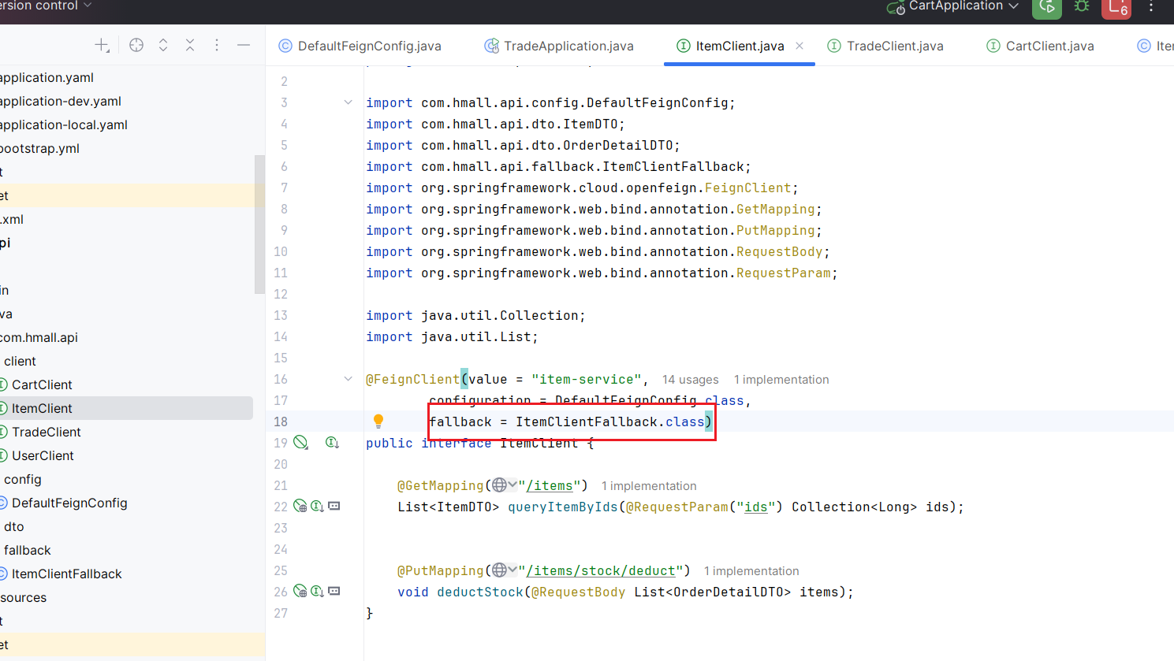1174x661 pixels.
Task: Select the ItemClient.java tab
Action: click(x=740, y=46)
